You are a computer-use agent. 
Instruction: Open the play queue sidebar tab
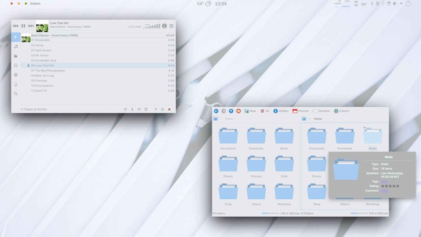(16, 37)
